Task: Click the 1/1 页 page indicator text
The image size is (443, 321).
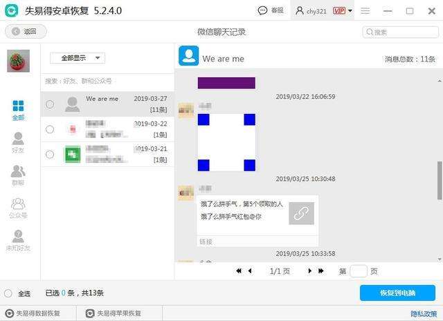Action: click(280, 271)
